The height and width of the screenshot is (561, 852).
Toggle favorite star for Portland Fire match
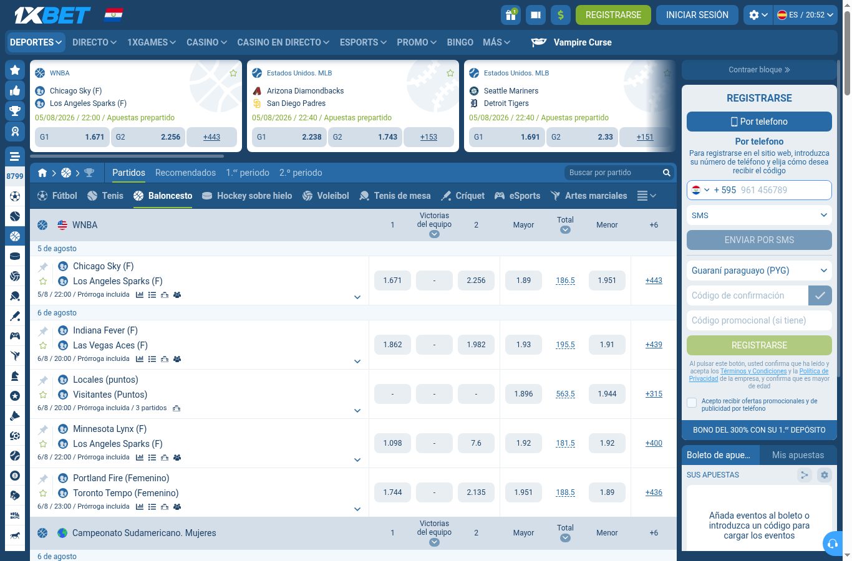pos(43,493)
